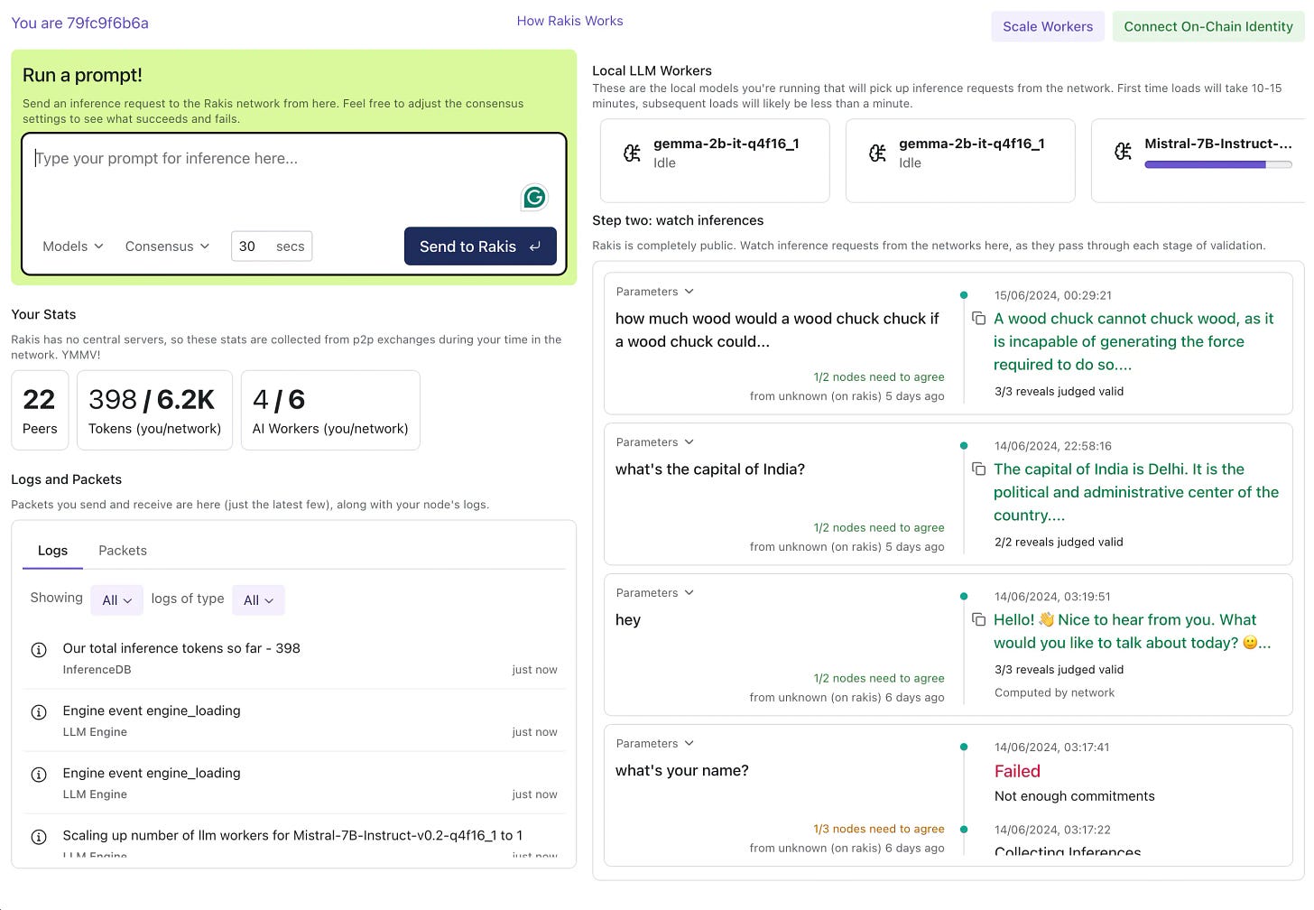Click timestamp 15/06/2024, 00:29:21

[x=1053, y=295]
